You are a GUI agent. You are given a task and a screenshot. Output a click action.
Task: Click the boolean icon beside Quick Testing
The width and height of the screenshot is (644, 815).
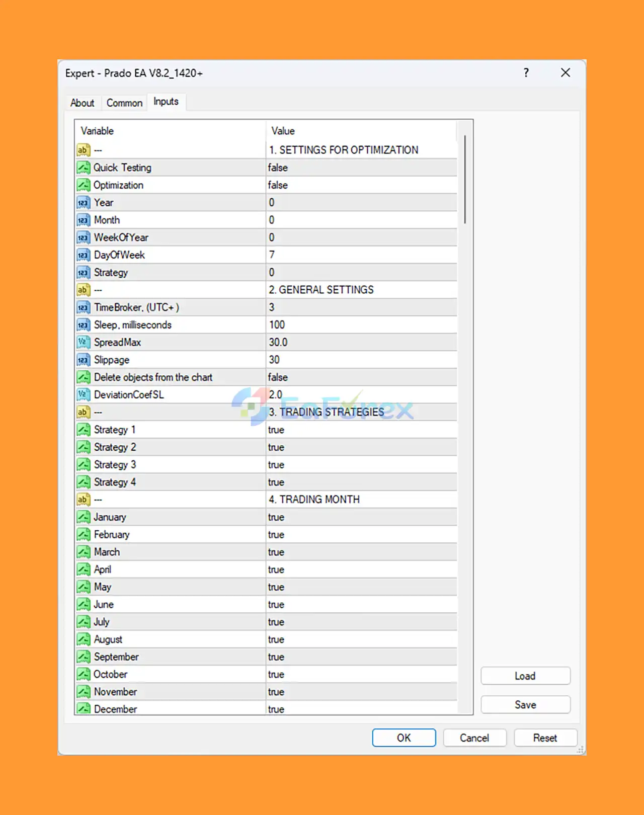point(83,168)
